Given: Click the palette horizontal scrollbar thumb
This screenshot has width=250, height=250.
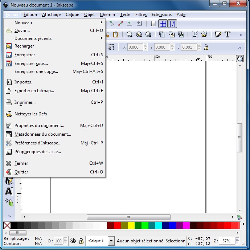Looking at the screenshot, I should click(x=18, y=233).
